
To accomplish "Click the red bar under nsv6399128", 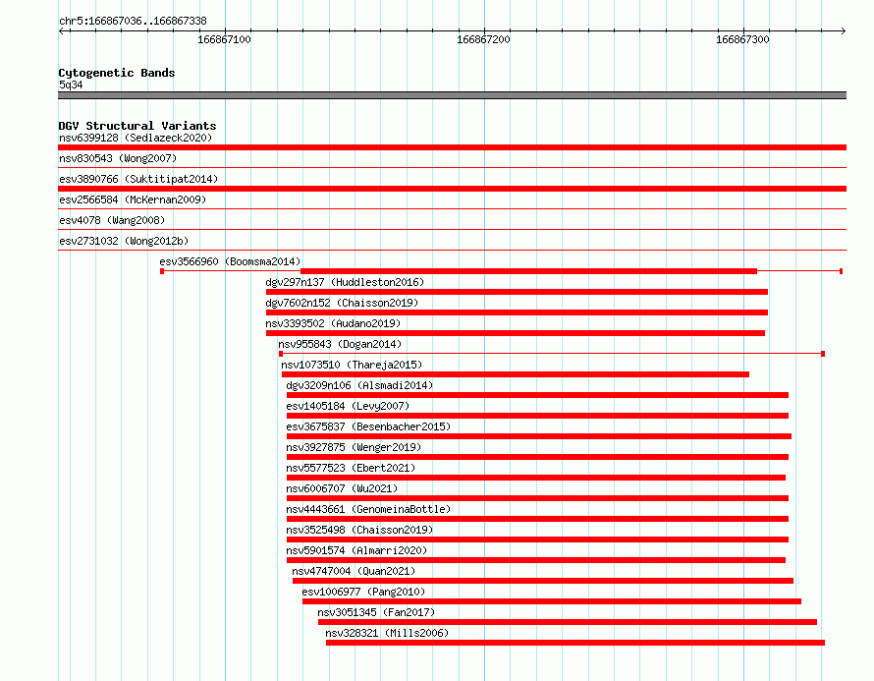I will [x=452, y=147].
